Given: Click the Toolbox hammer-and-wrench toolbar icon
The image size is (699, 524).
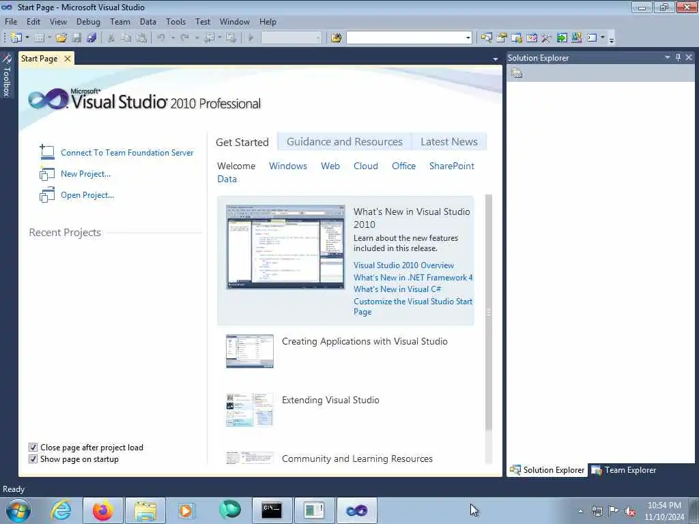Looking at the screenshot, I should click(x=547, y=38).
